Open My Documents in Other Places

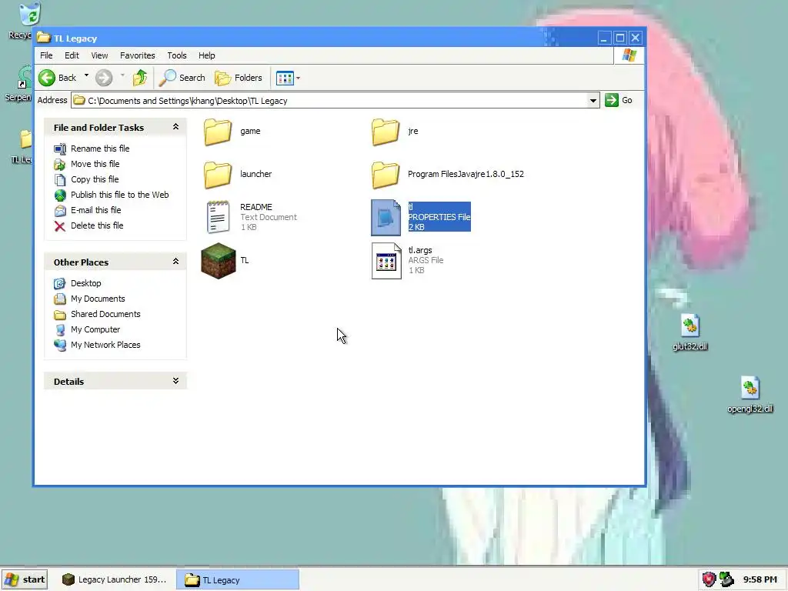click(98, 299)
